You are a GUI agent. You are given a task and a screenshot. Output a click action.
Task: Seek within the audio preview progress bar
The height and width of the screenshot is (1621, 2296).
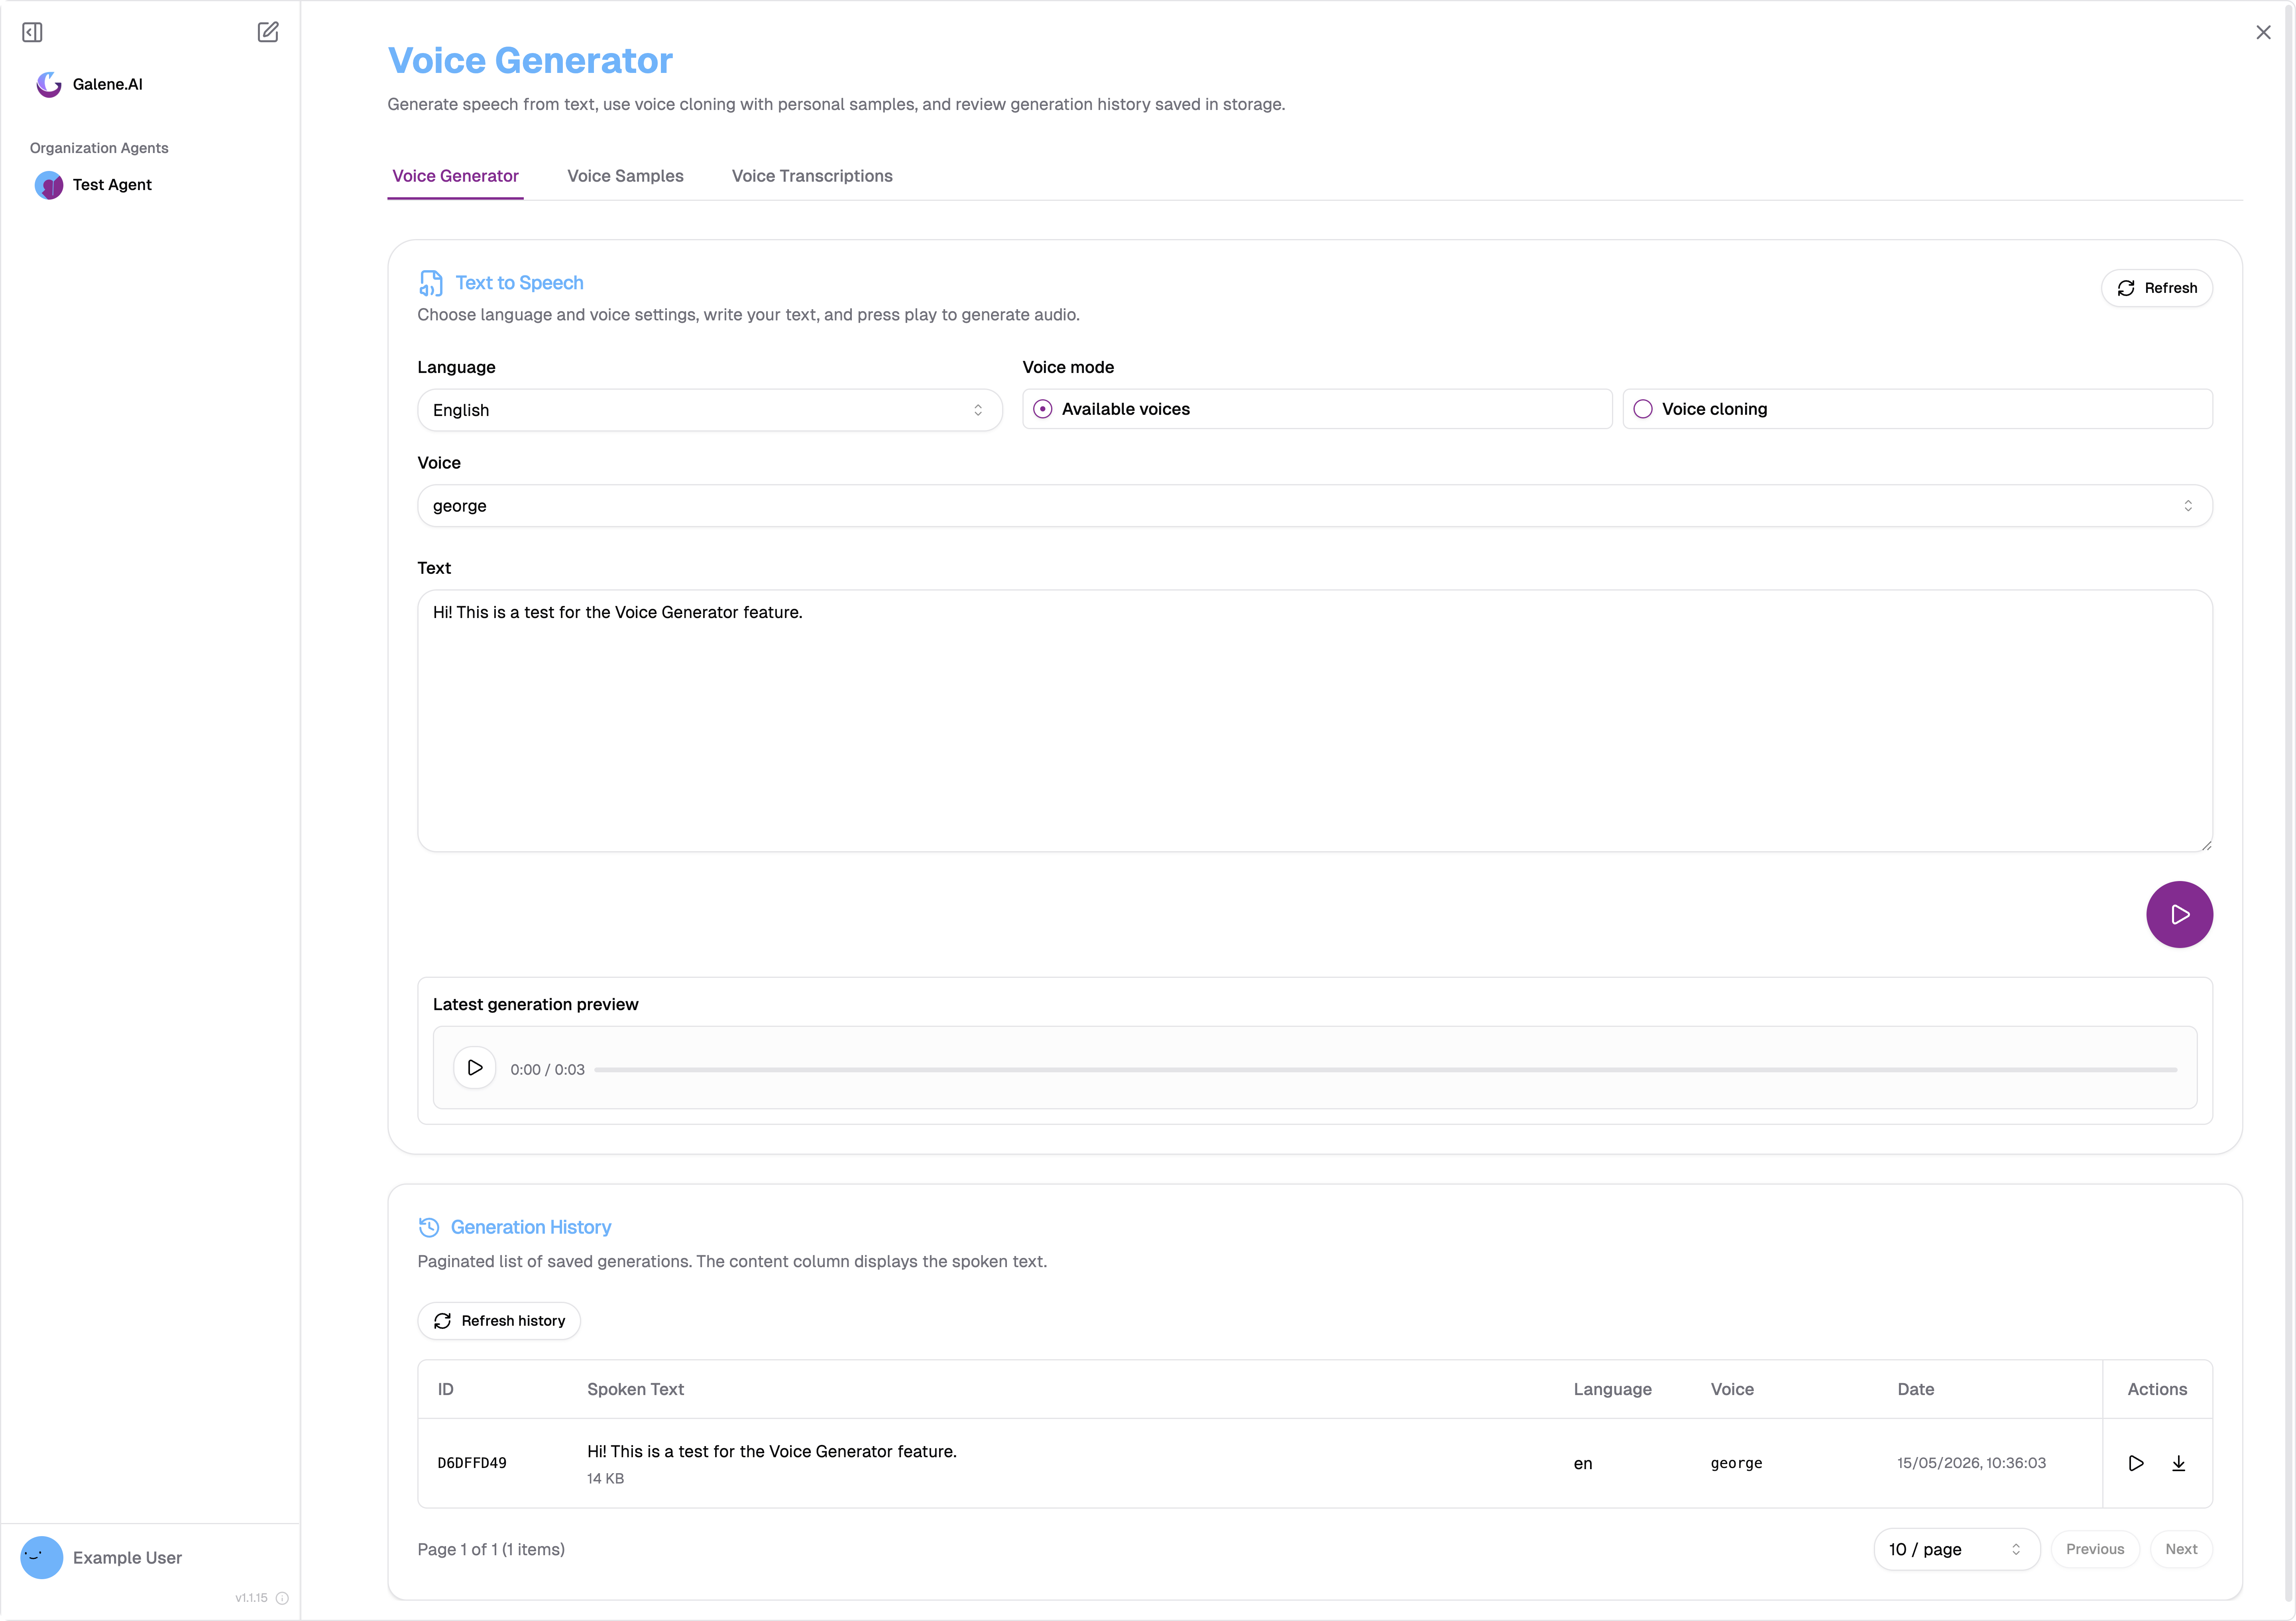pos(1385,1070)
